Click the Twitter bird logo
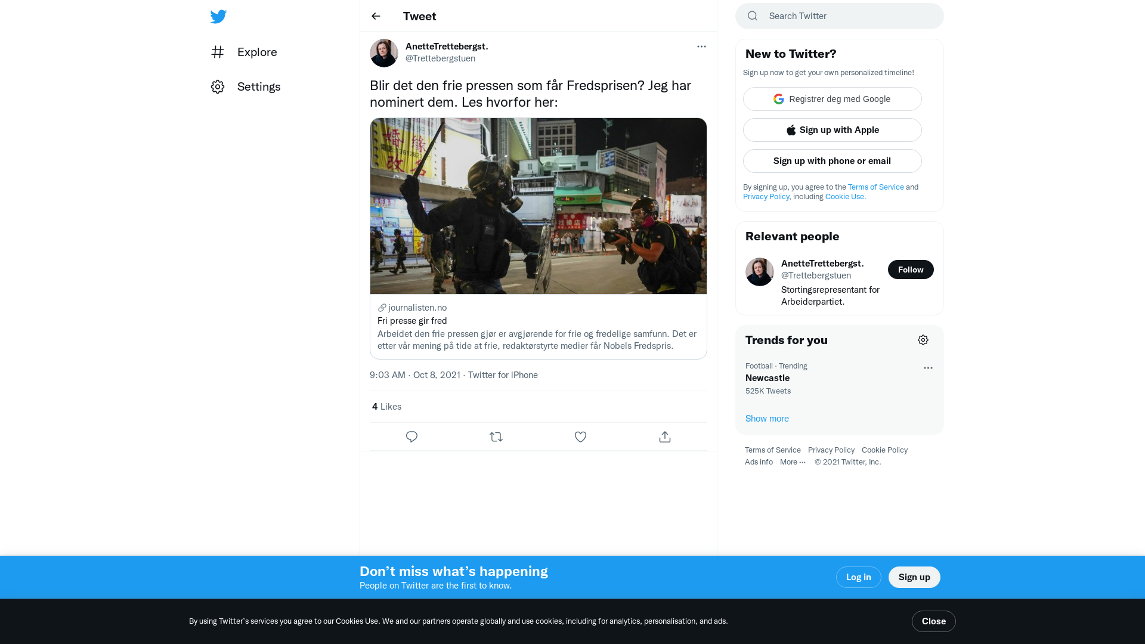 (218, 16)
